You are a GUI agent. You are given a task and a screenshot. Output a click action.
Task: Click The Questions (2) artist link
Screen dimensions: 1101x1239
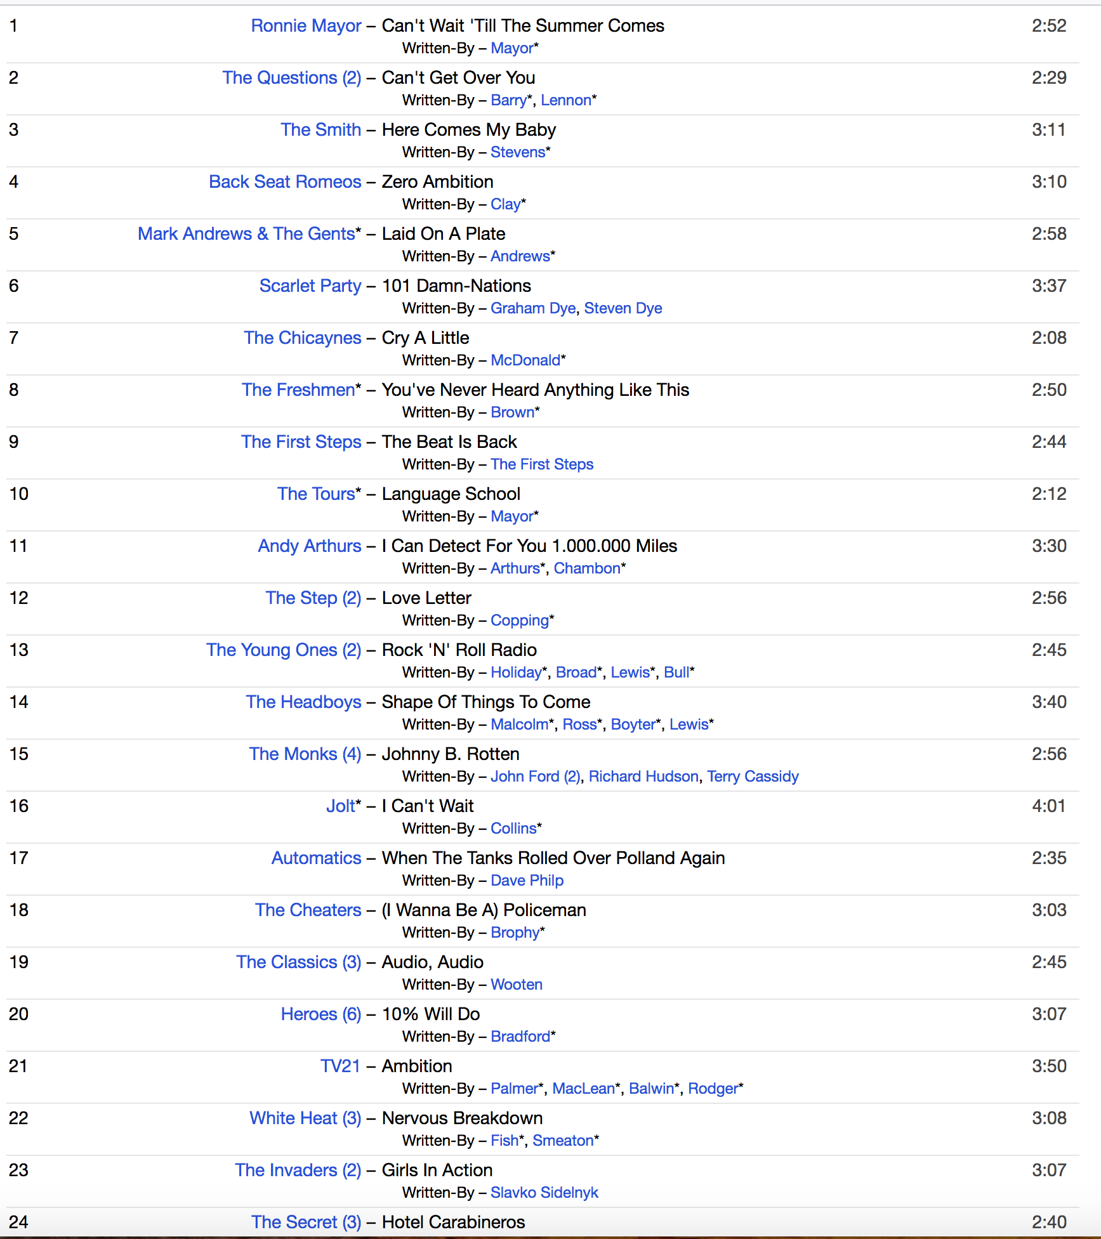coord(291,78)
